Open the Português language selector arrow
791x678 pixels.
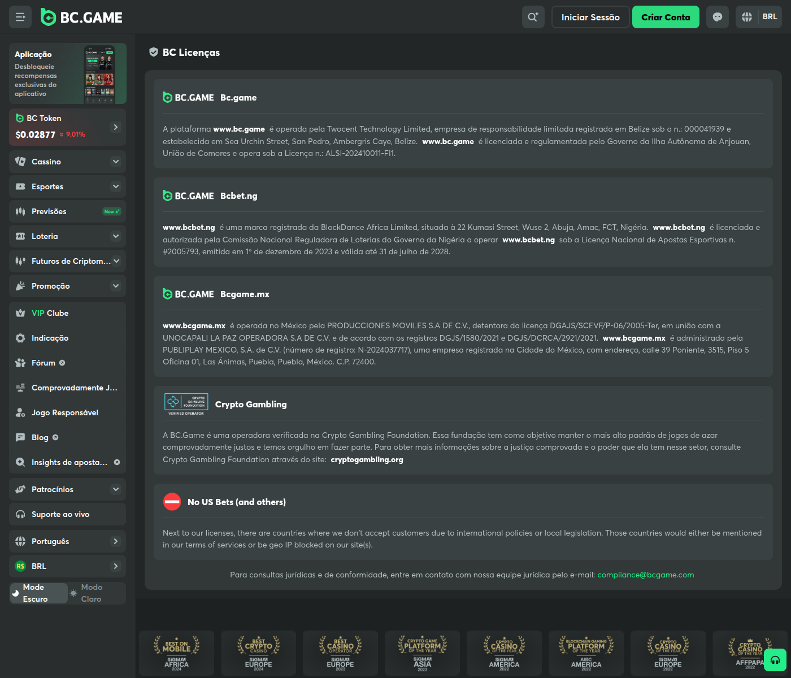tap(116, 541)
